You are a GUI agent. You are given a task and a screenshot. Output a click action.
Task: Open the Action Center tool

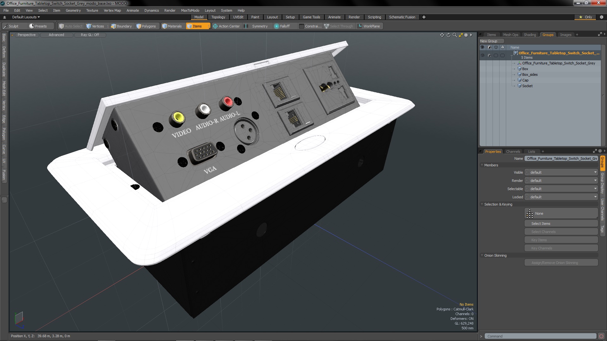click(226, 26)
